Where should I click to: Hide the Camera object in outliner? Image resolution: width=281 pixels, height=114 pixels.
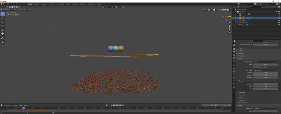(279, 14)
